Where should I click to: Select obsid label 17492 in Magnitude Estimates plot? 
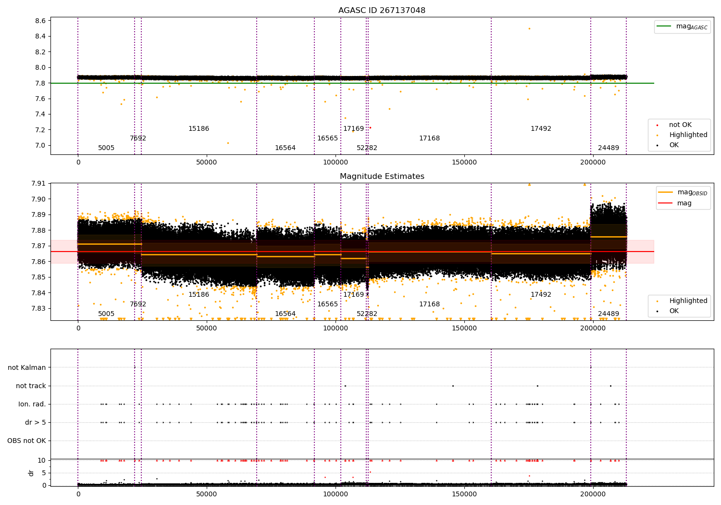pos(541,295)
